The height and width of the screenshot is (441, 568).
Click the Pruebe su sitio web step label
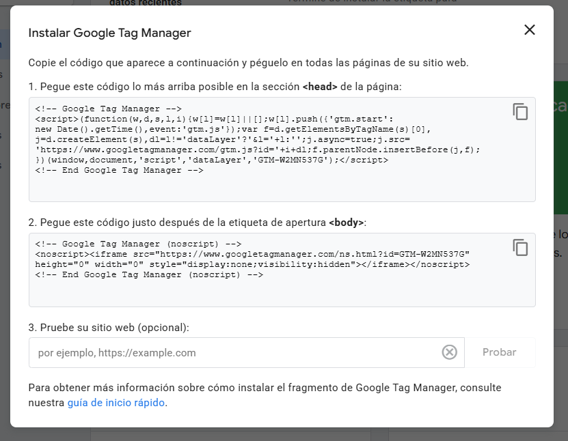pos(109,327)
